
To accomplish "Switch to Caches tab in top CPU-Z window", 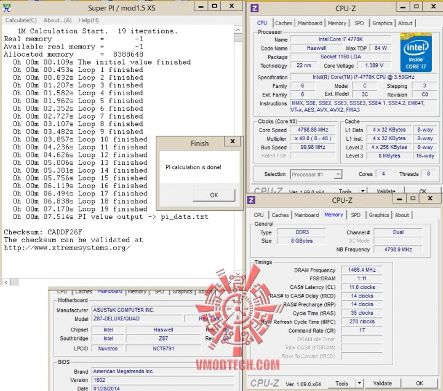I will (284, 23).
